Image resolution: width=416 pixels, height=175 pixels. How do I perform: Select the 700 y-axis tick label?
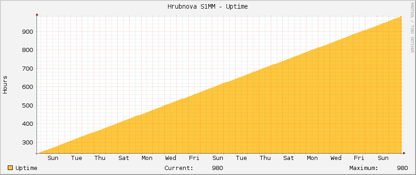pos(27,68)
